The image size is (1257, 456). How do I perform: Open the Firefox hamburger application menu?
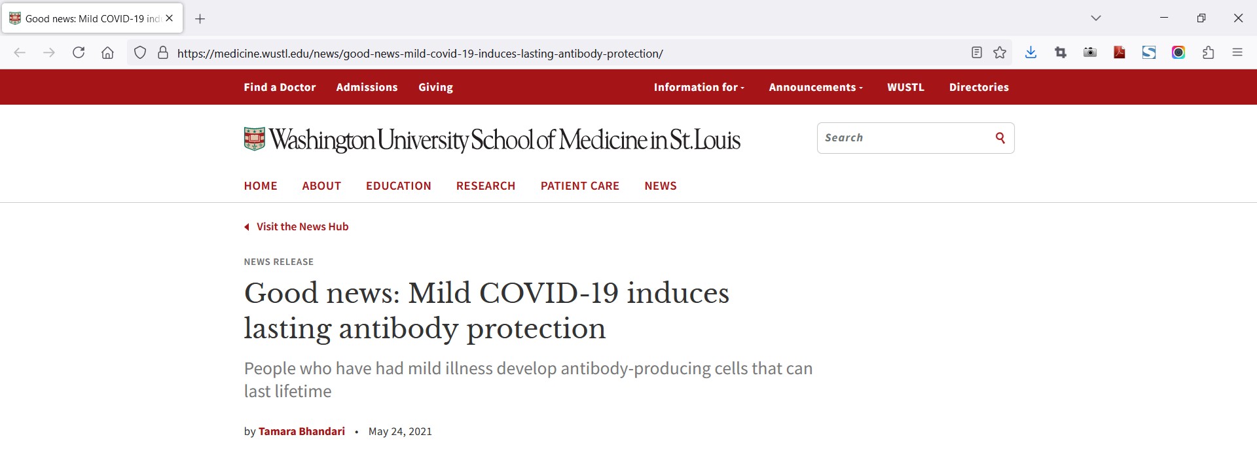[x=1237, y=53]
